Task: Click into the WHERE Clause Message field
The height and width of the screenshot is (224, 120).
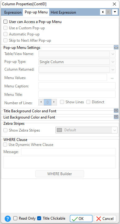Action: [x=68, y=152]
